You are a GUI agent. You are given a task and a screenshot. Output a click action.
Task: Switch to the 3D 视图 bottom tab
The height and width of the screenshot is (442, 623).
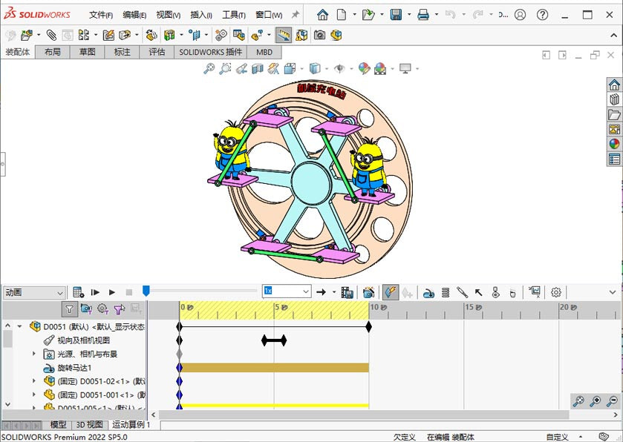[89, 424]
